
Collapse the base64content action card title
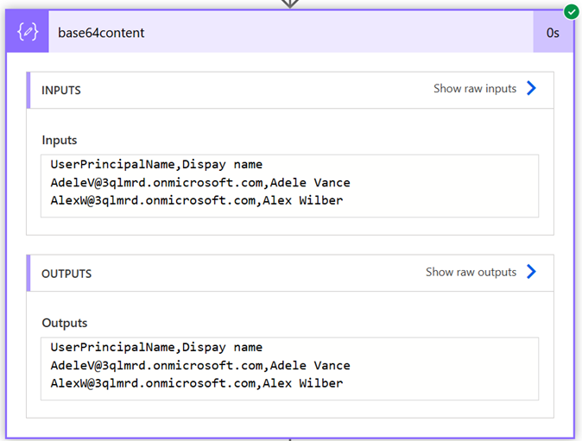point(101,33)
